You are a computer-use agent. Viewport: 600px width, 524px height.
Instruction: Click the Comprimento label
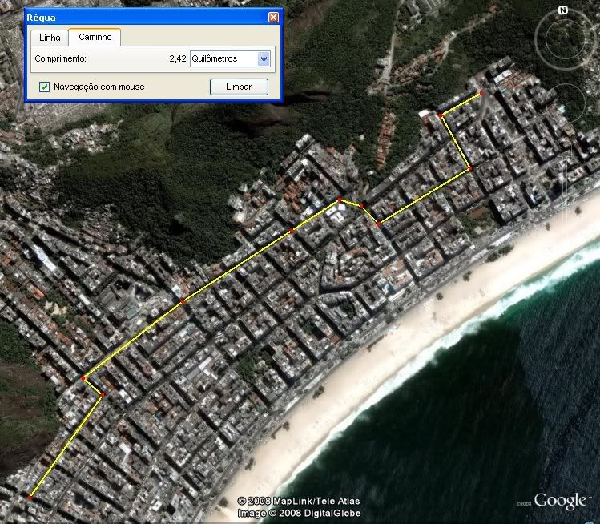point(60,59)
